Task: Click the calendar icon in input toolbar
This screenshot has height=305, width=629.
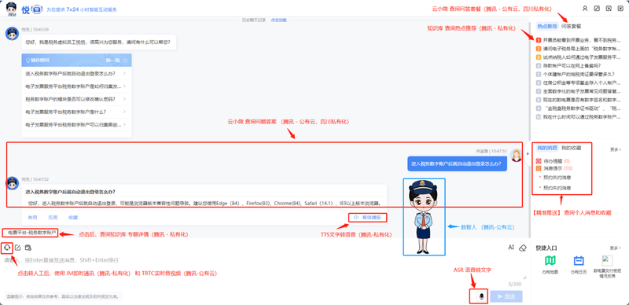Action: pyautogui.click(x=28, y=248)
